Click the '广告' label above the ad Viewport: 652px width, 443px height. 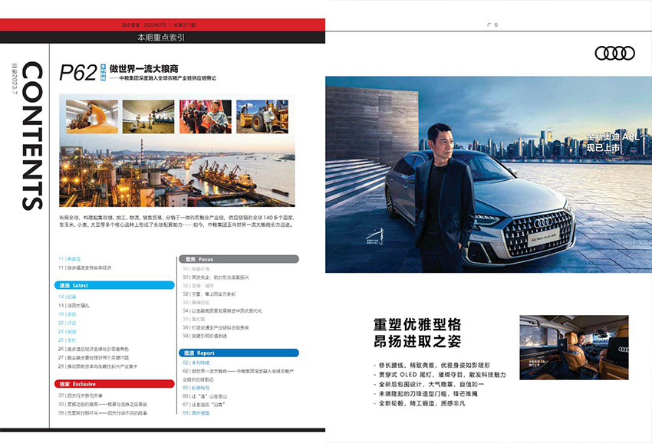[492, 25]
